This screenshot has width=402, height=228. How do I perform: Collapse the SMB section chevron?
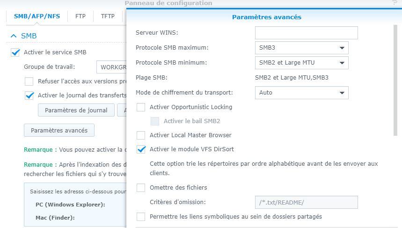[13, 36]
